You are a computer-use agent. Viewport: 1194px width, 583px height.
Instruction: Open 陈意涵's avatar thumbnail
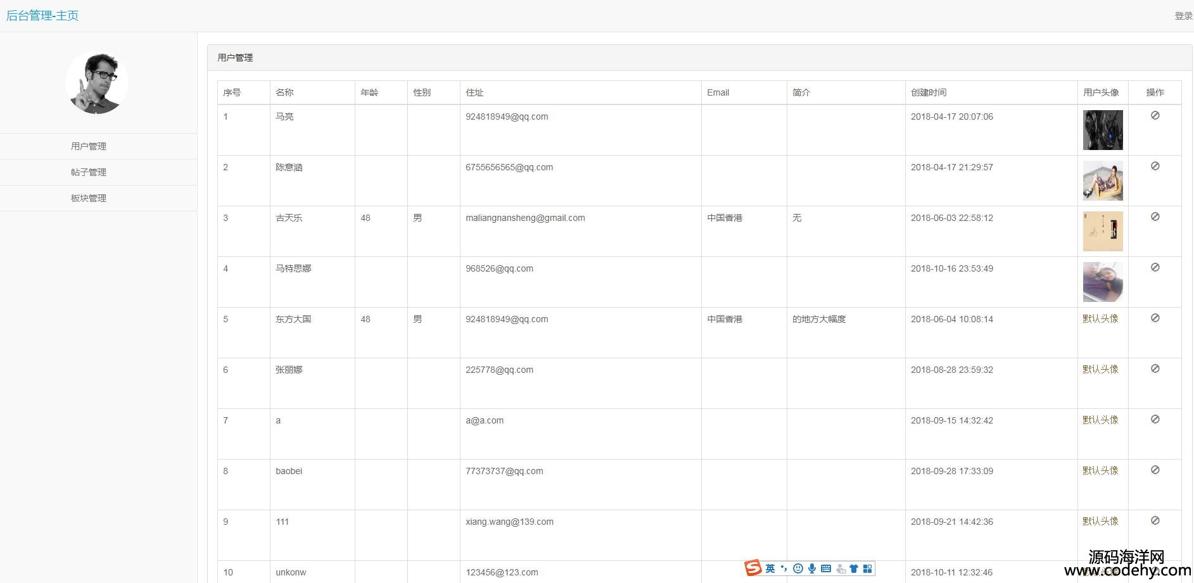point(1103,180)
